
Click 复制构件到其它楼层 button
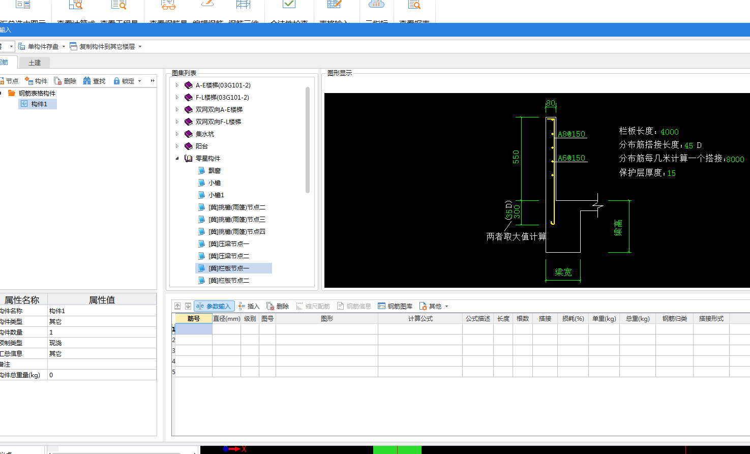coord(102,46)
